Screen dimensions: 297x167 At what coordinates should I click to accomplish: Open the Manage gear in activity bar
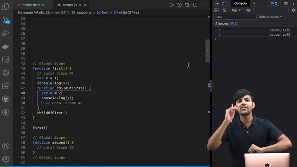[x=6, y=159]
